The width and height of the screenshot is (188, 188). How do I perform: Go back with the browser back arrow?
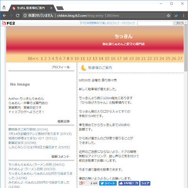coord(4,16)
